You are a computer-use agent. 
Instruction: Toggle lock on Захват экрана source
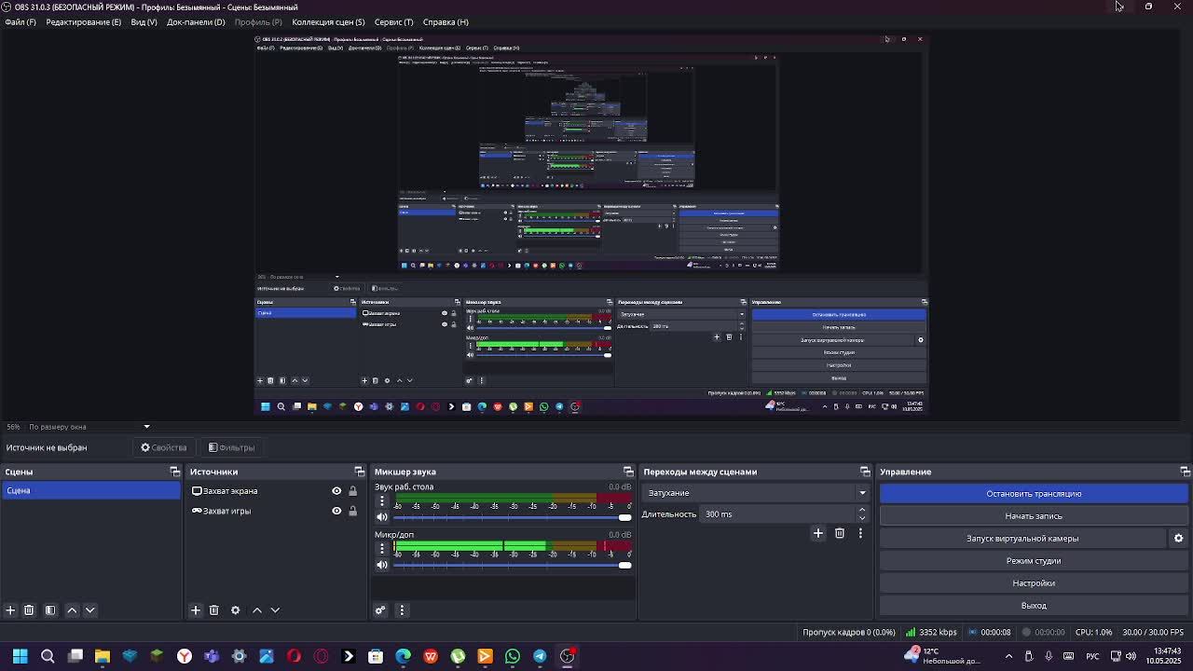coord(352,491)
